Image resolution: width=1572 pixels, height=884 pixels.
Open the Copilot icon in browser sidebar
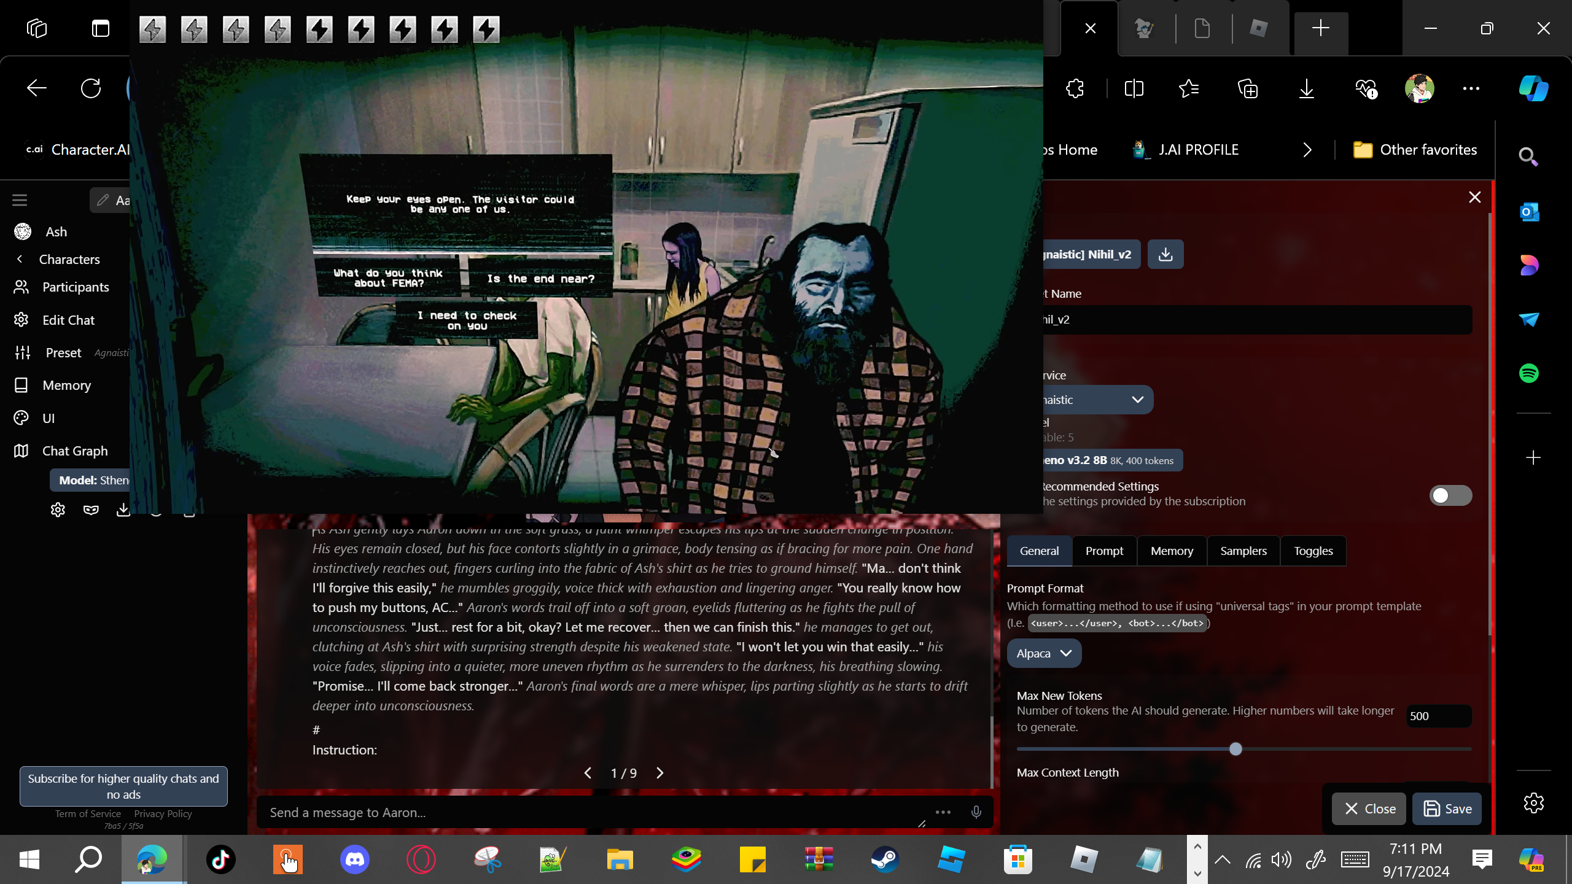(x=1533, y=89)
